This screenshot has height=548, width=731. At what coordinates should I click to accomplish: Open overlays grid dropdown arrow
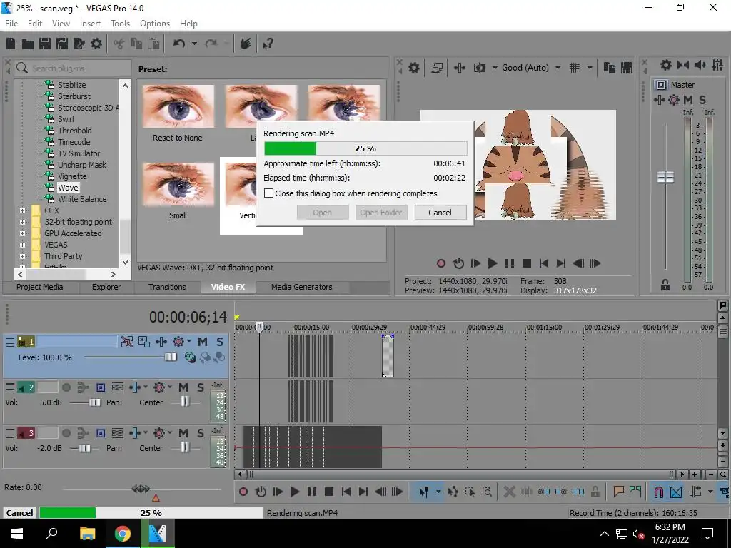590,68
